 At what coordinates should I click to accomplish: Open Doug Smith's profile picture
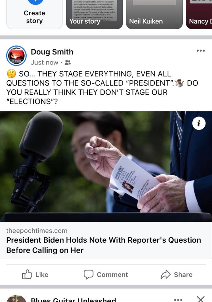coord(16,56)
